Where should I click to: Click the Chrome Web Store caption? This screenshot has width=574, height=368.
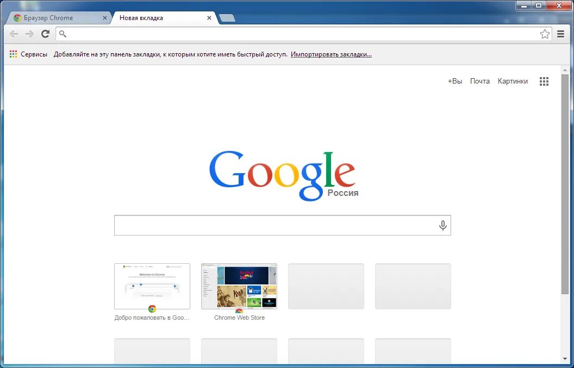point(239,318)
